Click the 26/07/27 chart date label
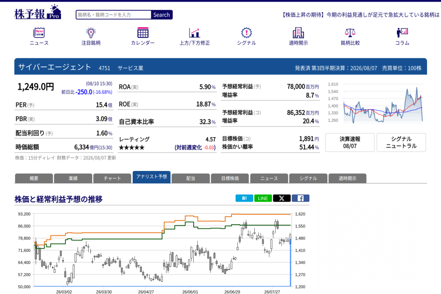Viewport: 441px width, 294px height. pos(272,292)
